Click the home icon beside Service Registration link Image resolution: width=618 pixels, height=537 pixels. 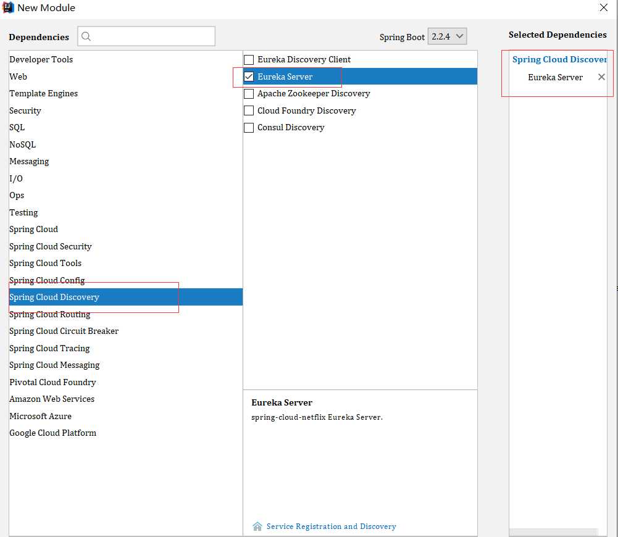point(257,527)
